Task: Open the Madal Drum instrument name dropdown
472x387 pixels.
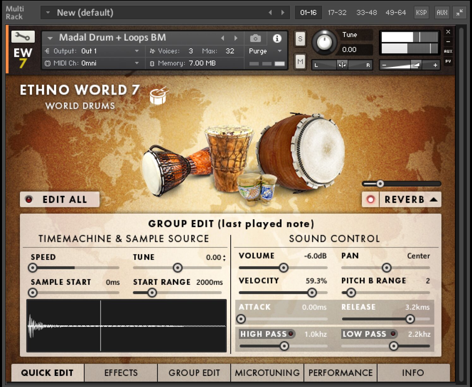Action: (x=50, y=38)
